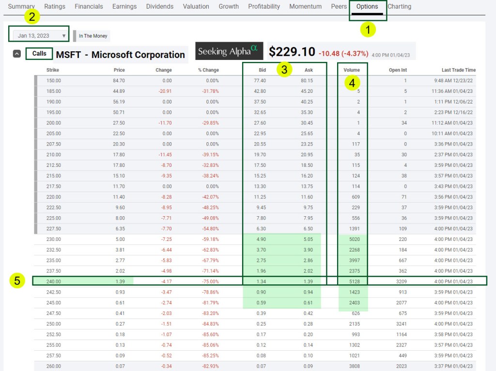Switch to the Options tab
The width and height of the screenshot is (496, 371).
tap(367, 7)
